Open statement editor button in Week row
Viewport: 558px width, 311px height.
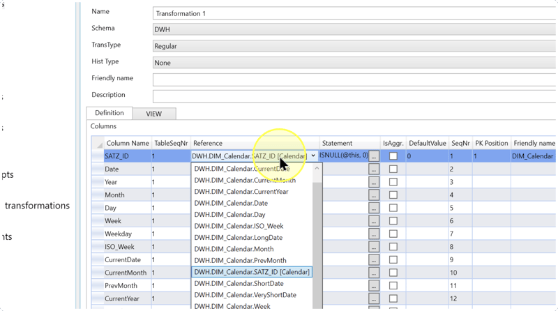pos(374,220)
